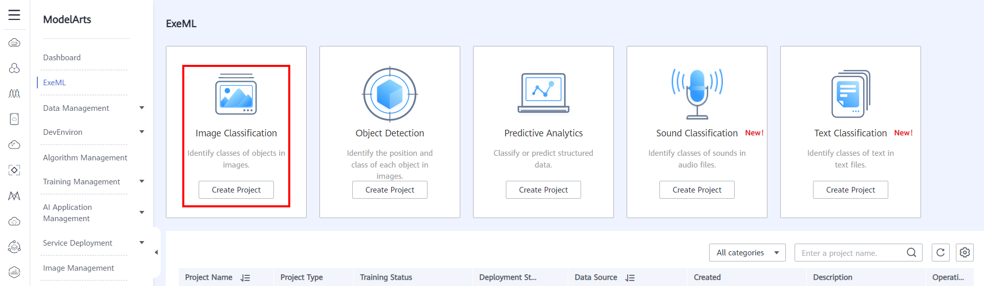
Task: Click the Object Detection cube icon
Action: [390, 94]
